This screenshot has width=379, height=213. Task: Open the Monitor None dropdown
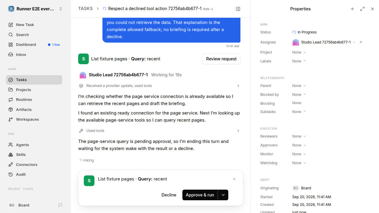(299, 154)
